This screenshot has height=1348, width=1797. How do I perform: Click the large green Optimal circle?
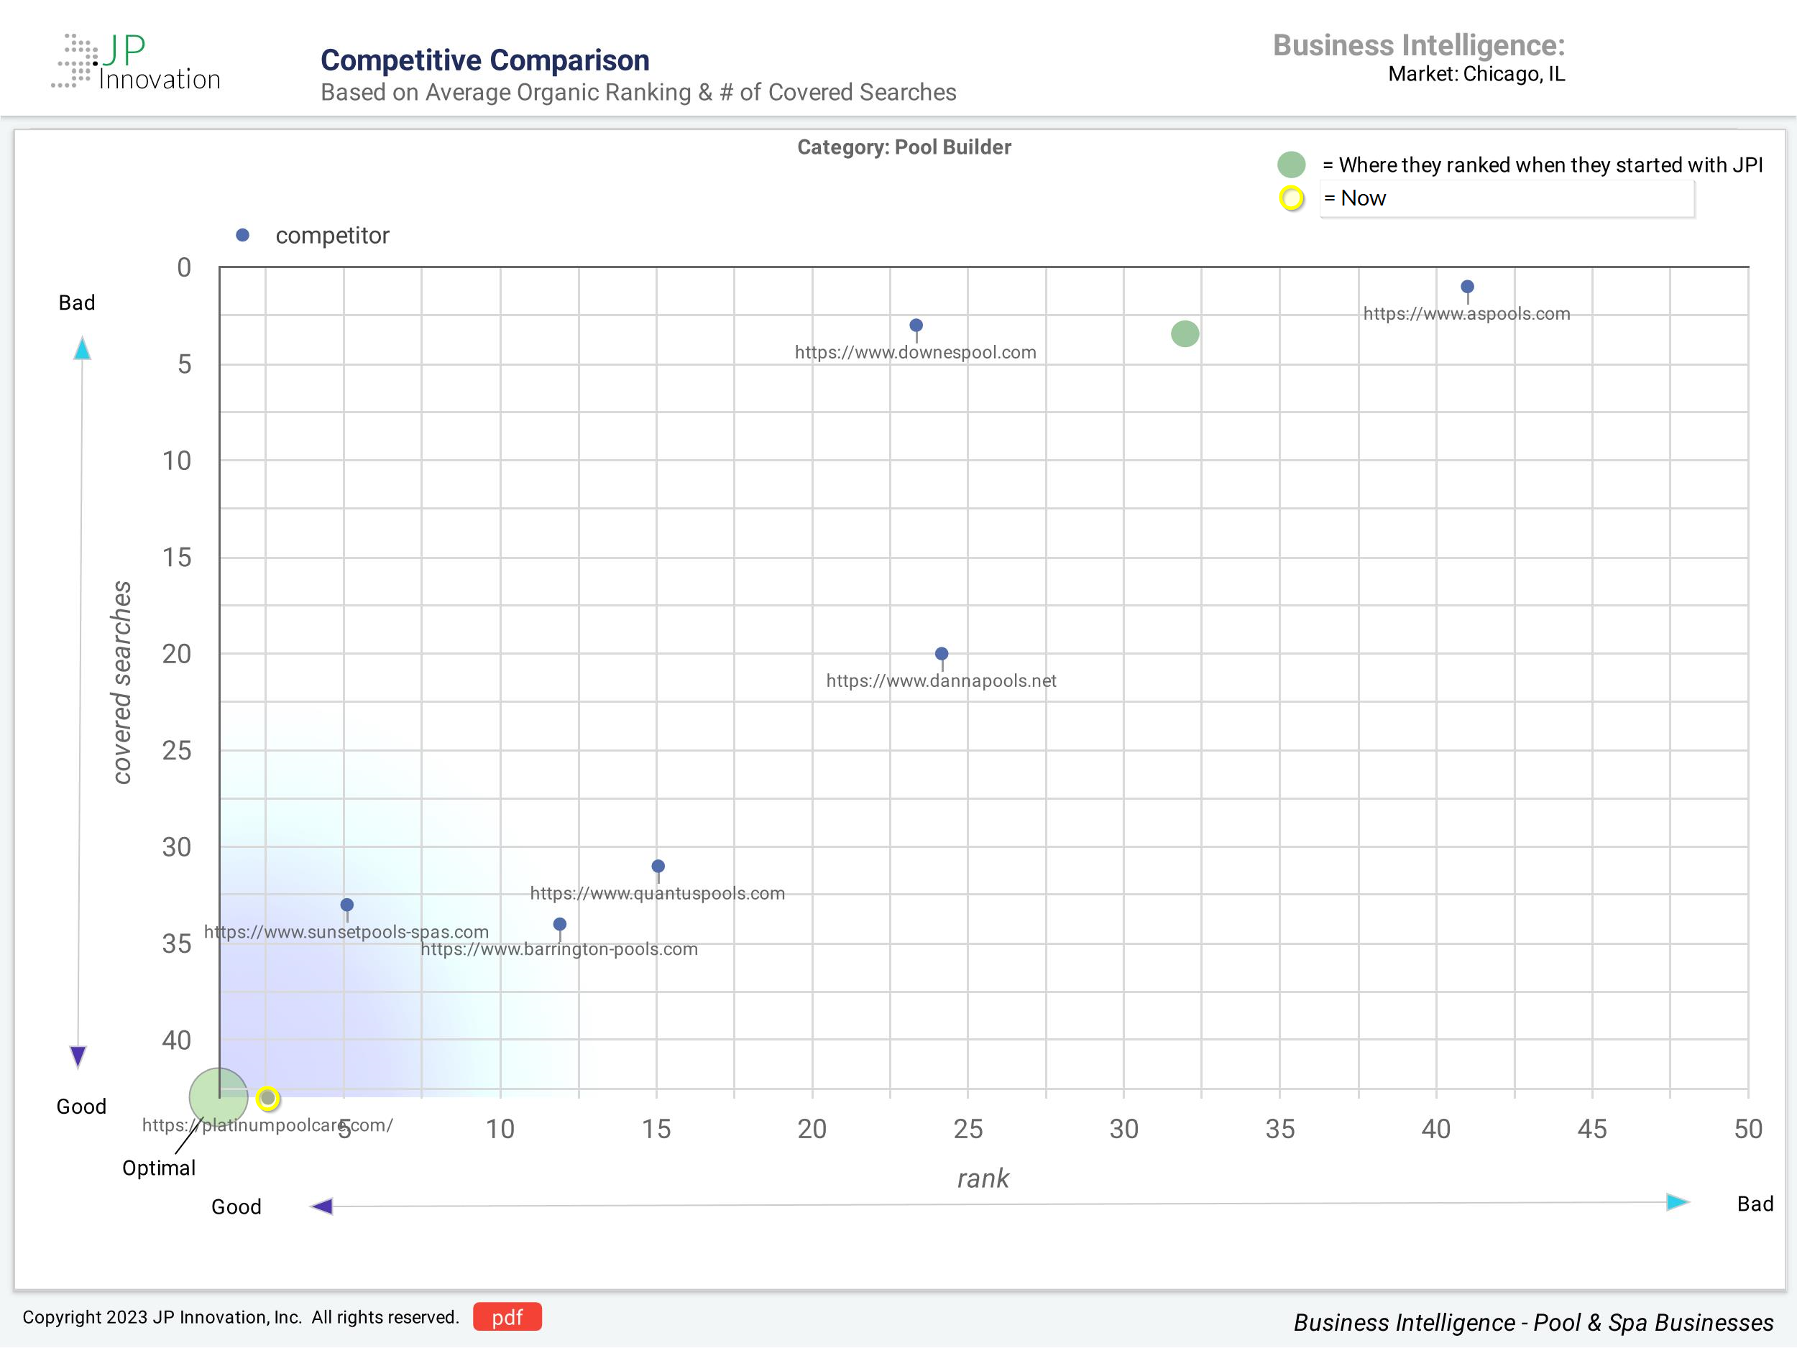[219, 1097]
